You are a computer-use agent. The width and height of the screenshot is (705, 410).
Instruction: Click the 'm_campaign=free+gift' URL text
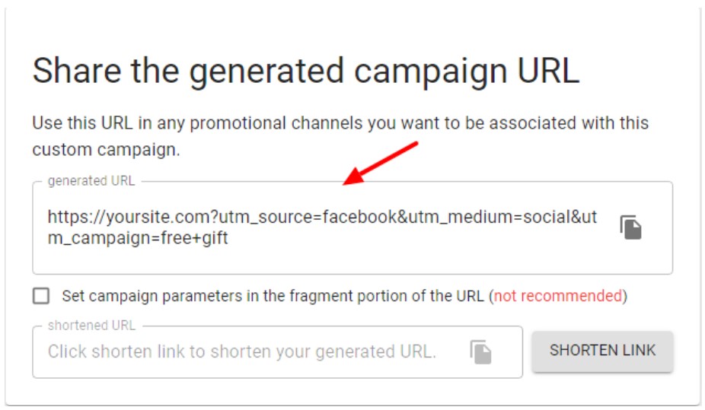click(x=138, y=238)
